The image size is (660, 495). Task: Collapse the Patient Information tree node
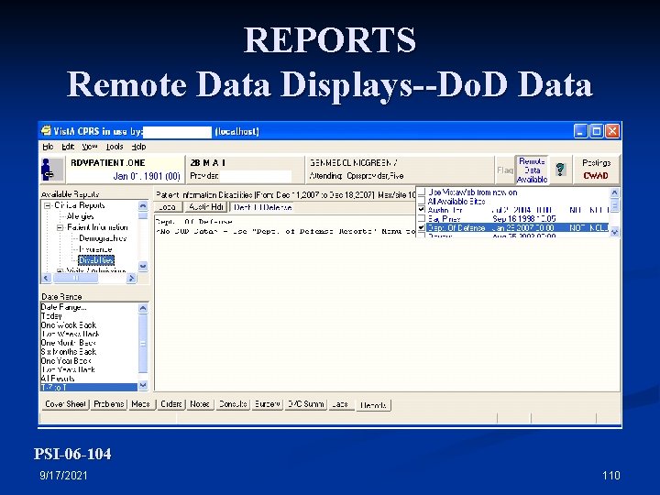(60, 227)
